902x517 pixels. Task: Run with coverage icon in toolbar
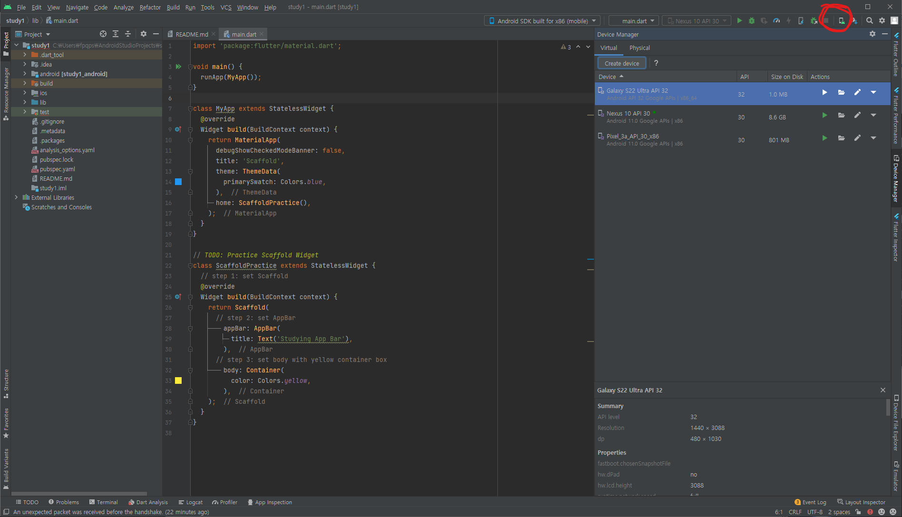(x=764, y=20)
